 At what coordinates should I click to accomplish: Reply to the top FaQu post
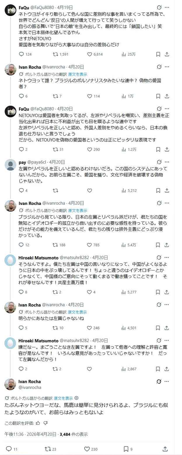(x=21, y=54)
